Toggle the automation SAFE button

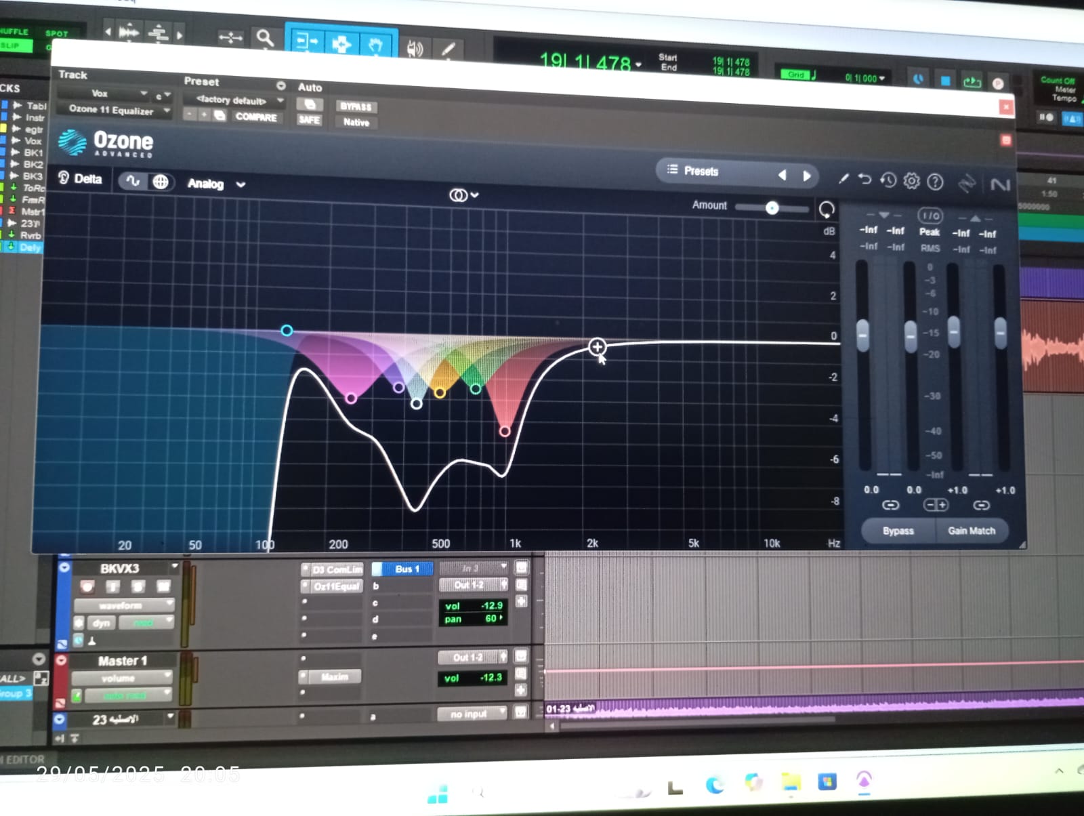(x=309, y=120)
